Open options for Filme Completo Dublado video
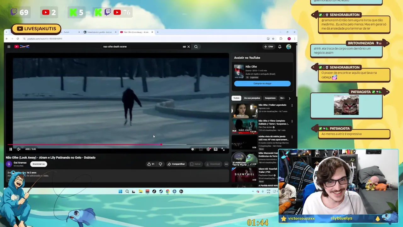This screenshot has height=227, width=403. coord(292,121)
